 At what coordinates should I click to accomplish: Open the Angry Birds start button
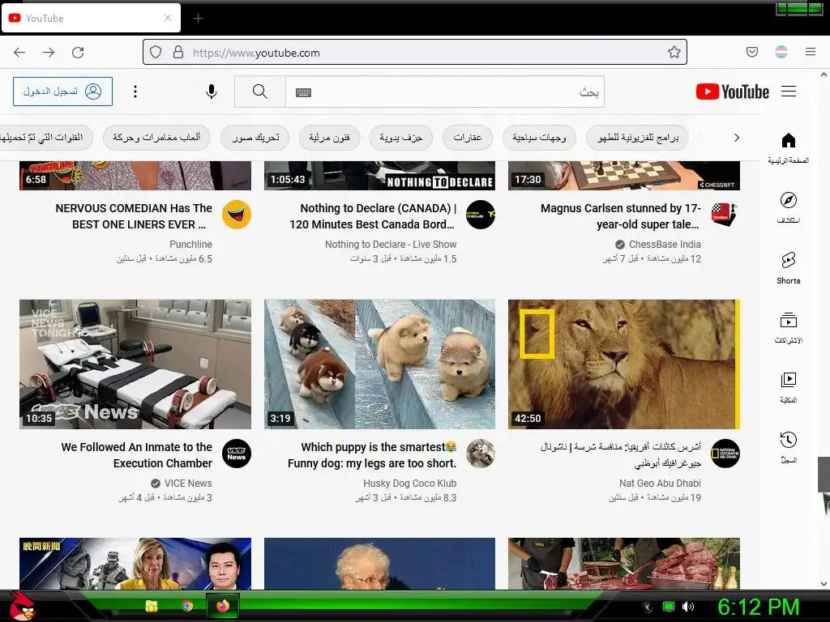point(22,606)
